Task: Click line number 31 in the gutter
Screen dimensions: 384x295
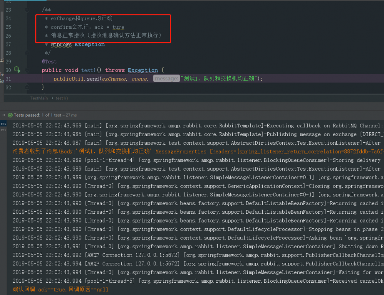Action: [x=8, y=79]
